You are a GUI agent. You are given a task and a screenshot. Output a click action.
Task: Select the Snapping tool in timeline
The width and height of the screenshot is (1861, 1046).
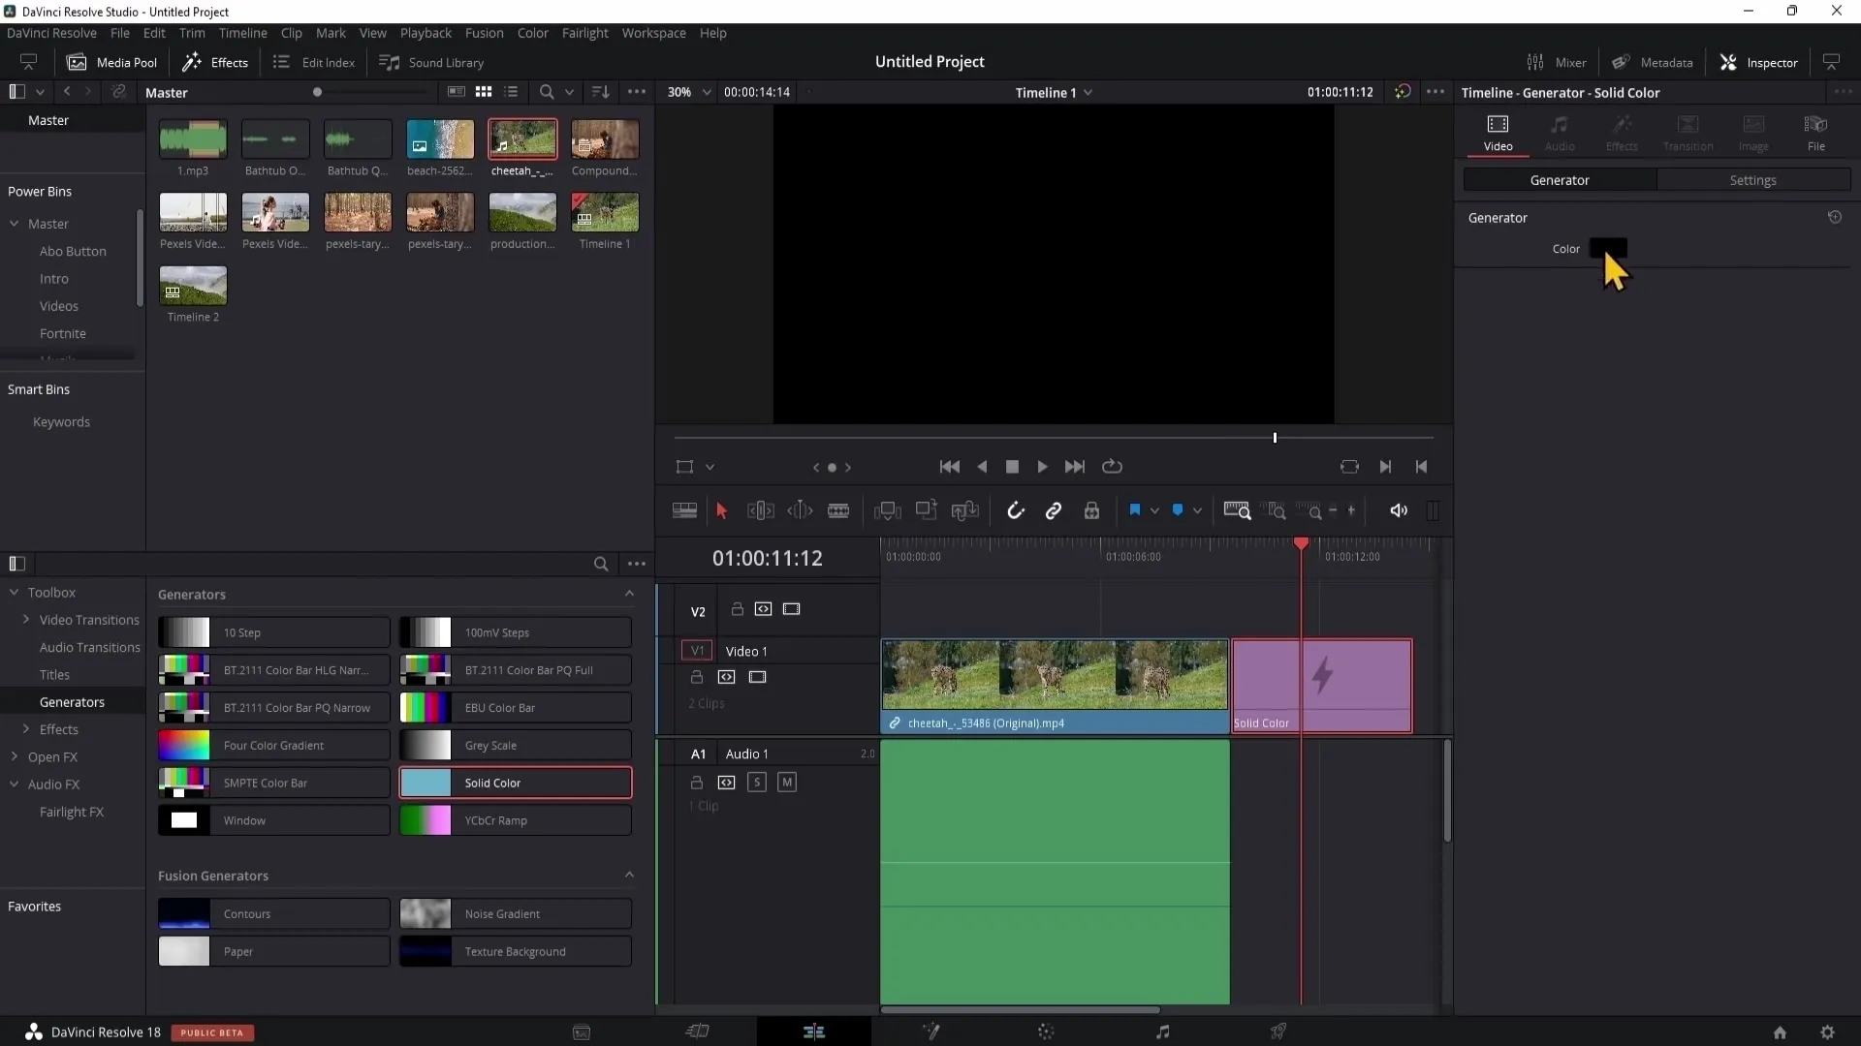(1016, 510)
